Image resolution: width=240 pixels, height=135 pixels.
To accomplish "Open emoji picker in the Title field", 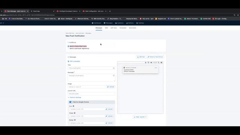I will (x=114, y=68).
